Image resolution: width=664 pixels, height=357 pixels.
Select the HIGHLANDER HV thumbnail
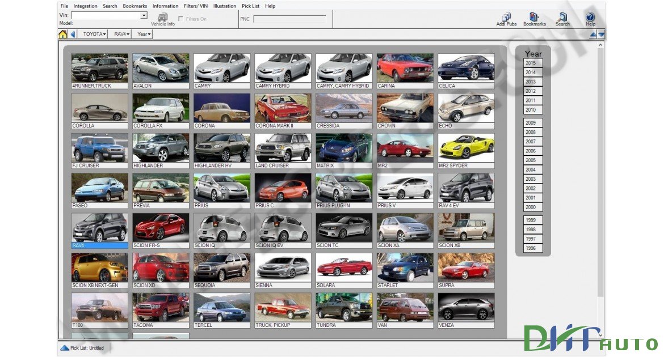coord(221,151)
